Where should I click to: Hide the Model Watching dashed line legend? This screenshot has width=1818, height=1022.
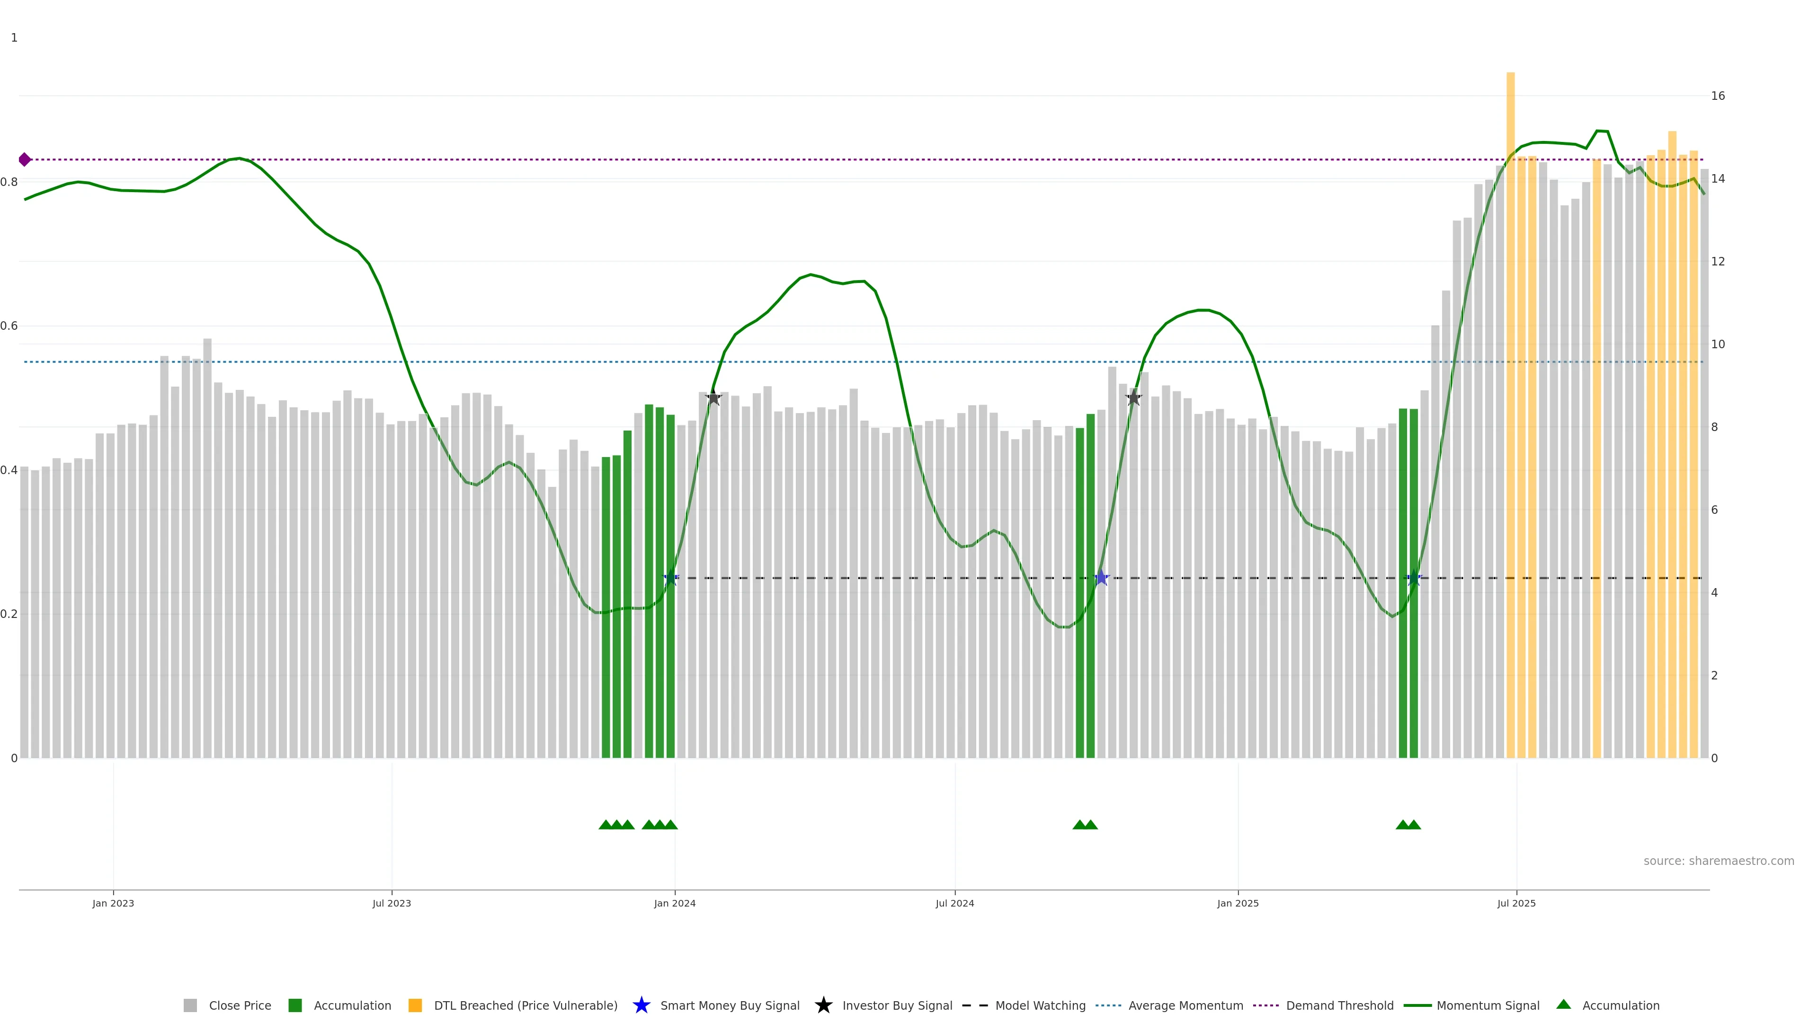pyautogui.click(x=1040, y=1006)
